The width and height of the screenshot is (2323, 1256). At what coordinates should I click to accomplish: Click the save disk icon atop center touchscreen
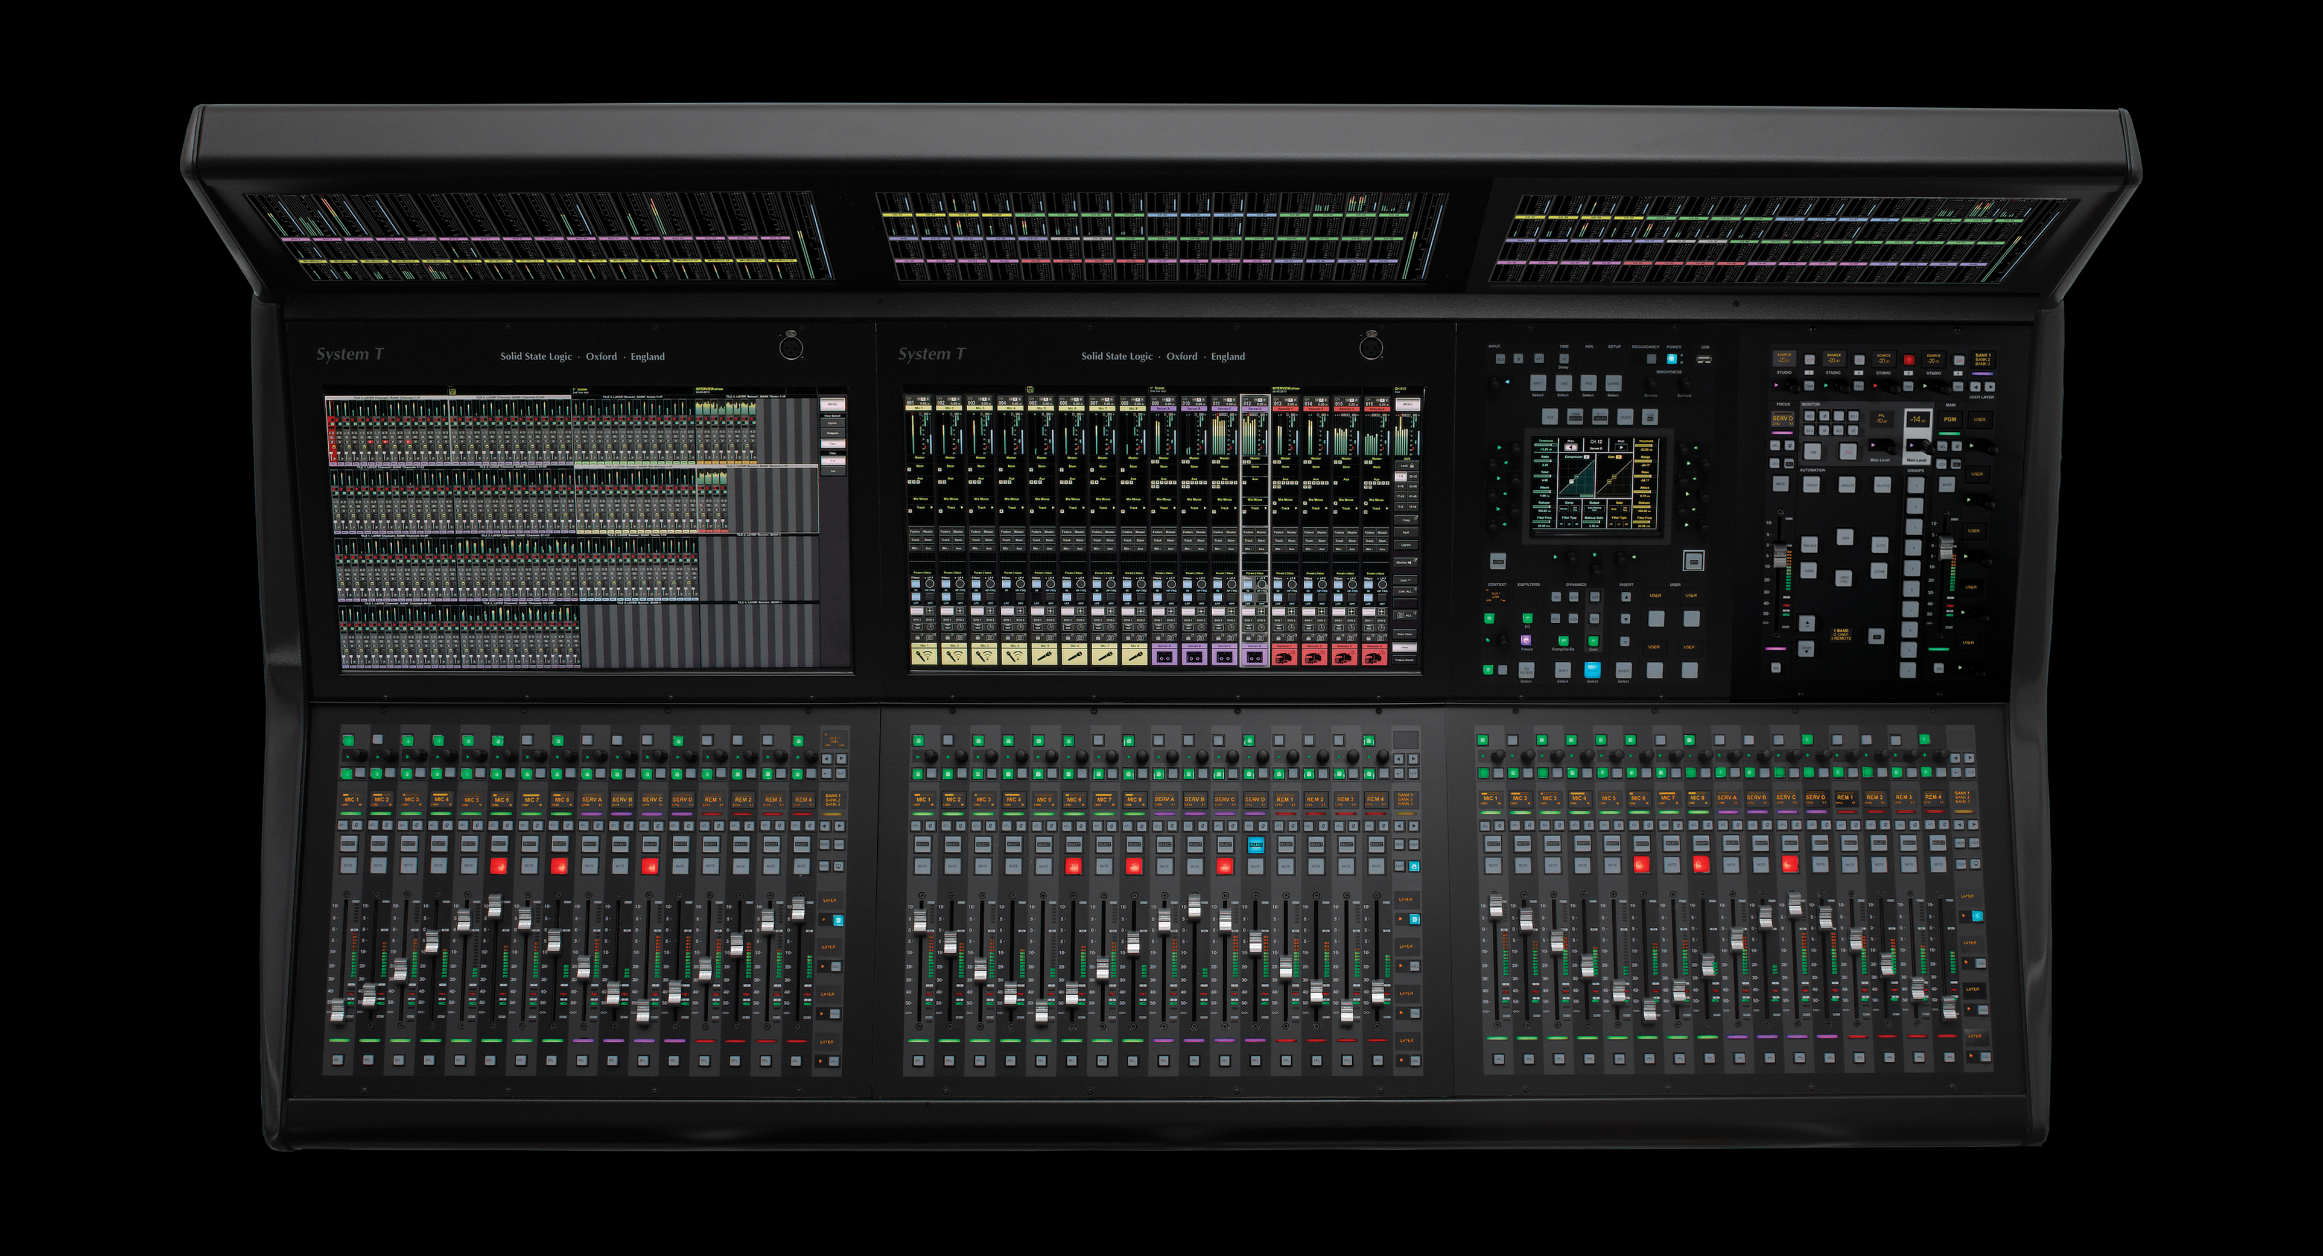(1031, 390)
